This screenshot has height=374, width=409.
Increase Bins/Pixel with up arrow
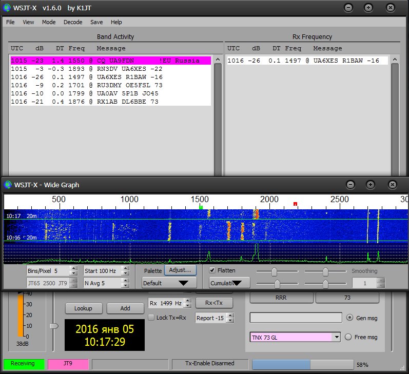[73, 268]
